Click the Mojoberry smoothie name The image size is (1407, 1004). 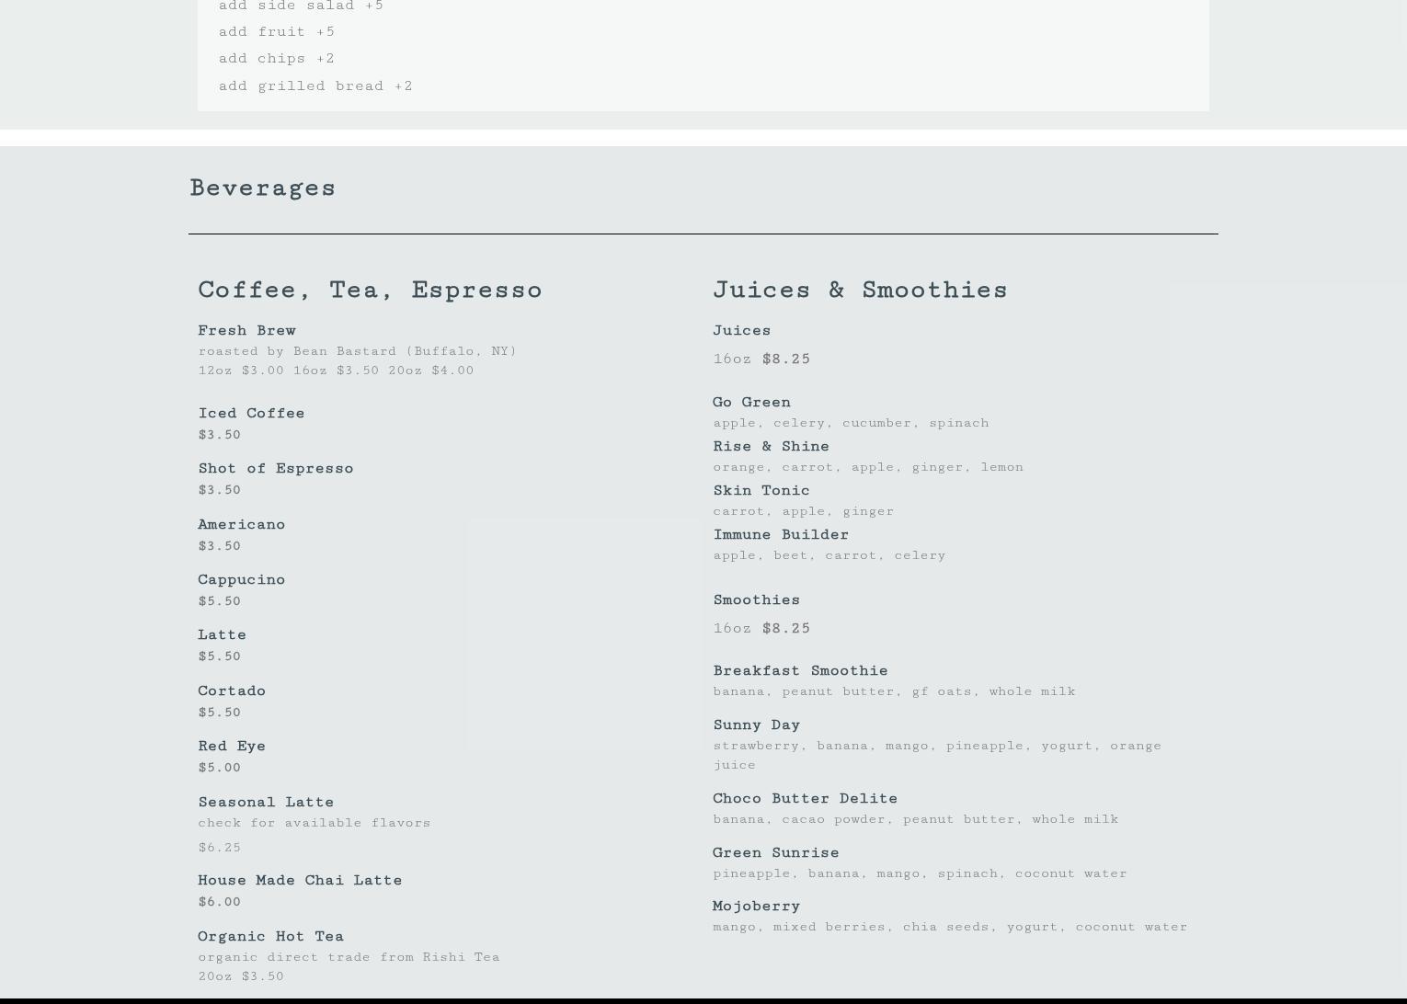pyautogui.click(x=756, y=907)
